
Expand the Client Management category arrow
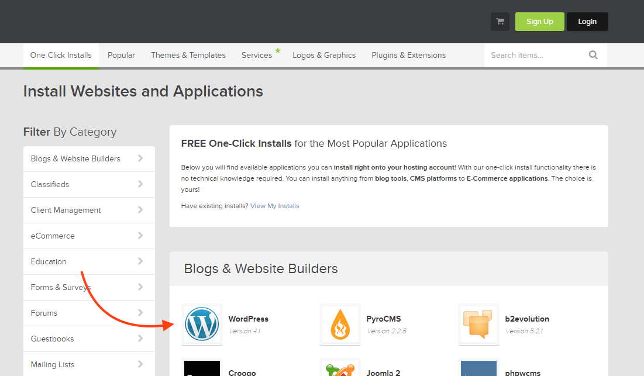pyautogui.click(x=140, y=210)
